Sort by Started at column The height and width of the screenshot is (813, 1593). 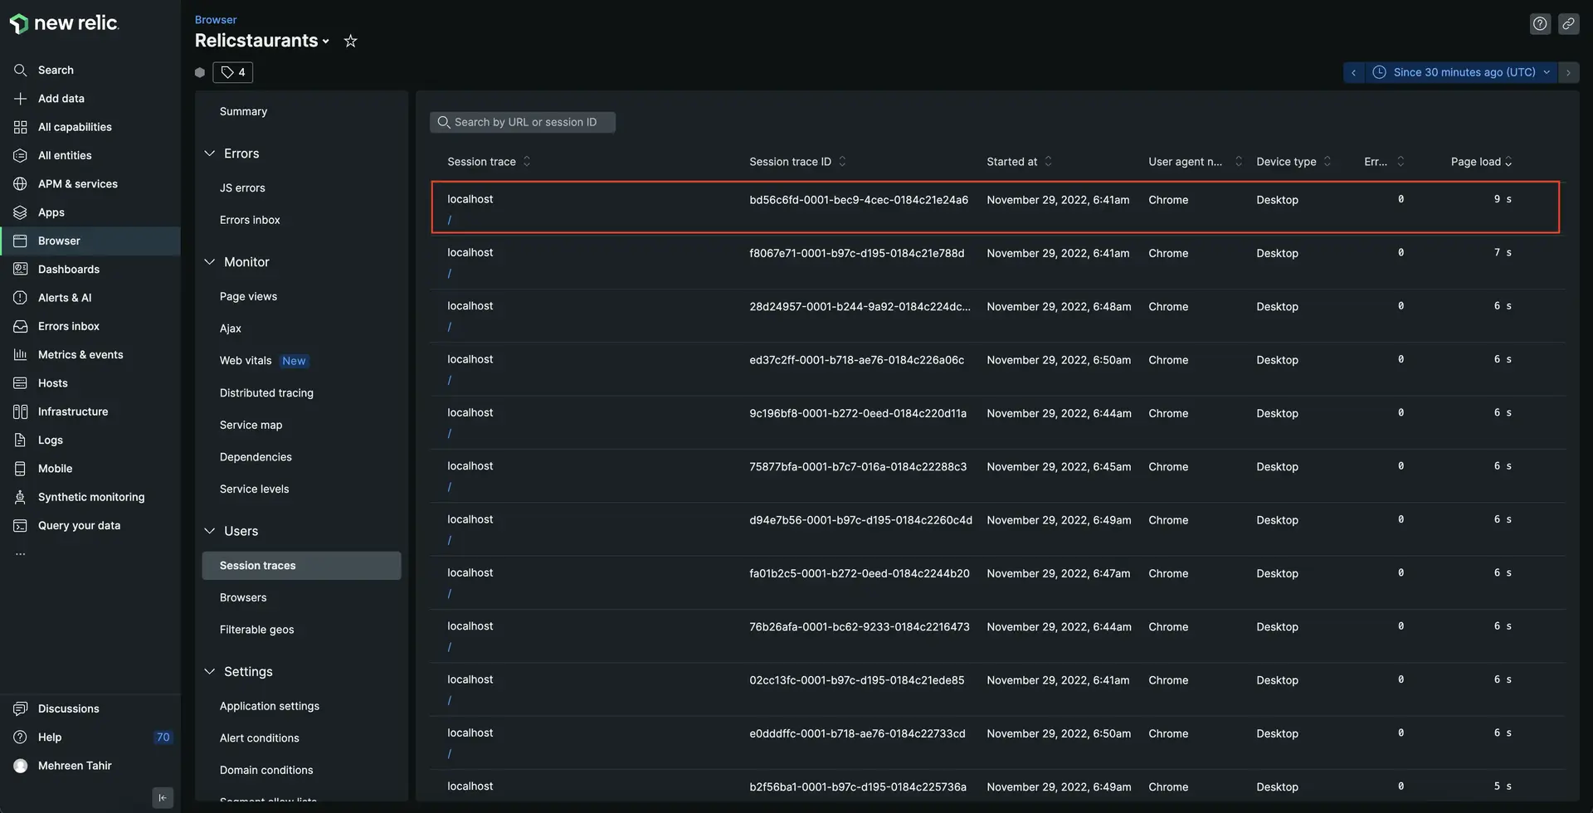coord(1019,162)
